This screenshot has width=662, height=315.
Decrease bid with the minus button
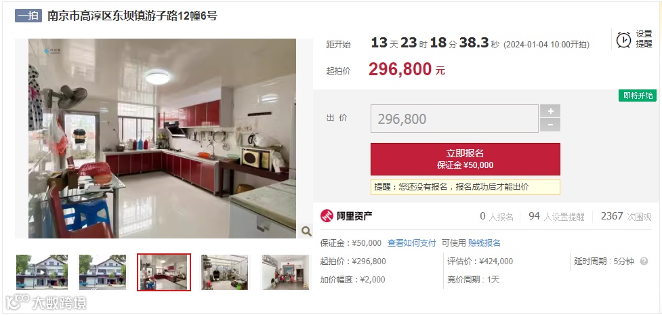pyautogui.click(x=550, y=125)
